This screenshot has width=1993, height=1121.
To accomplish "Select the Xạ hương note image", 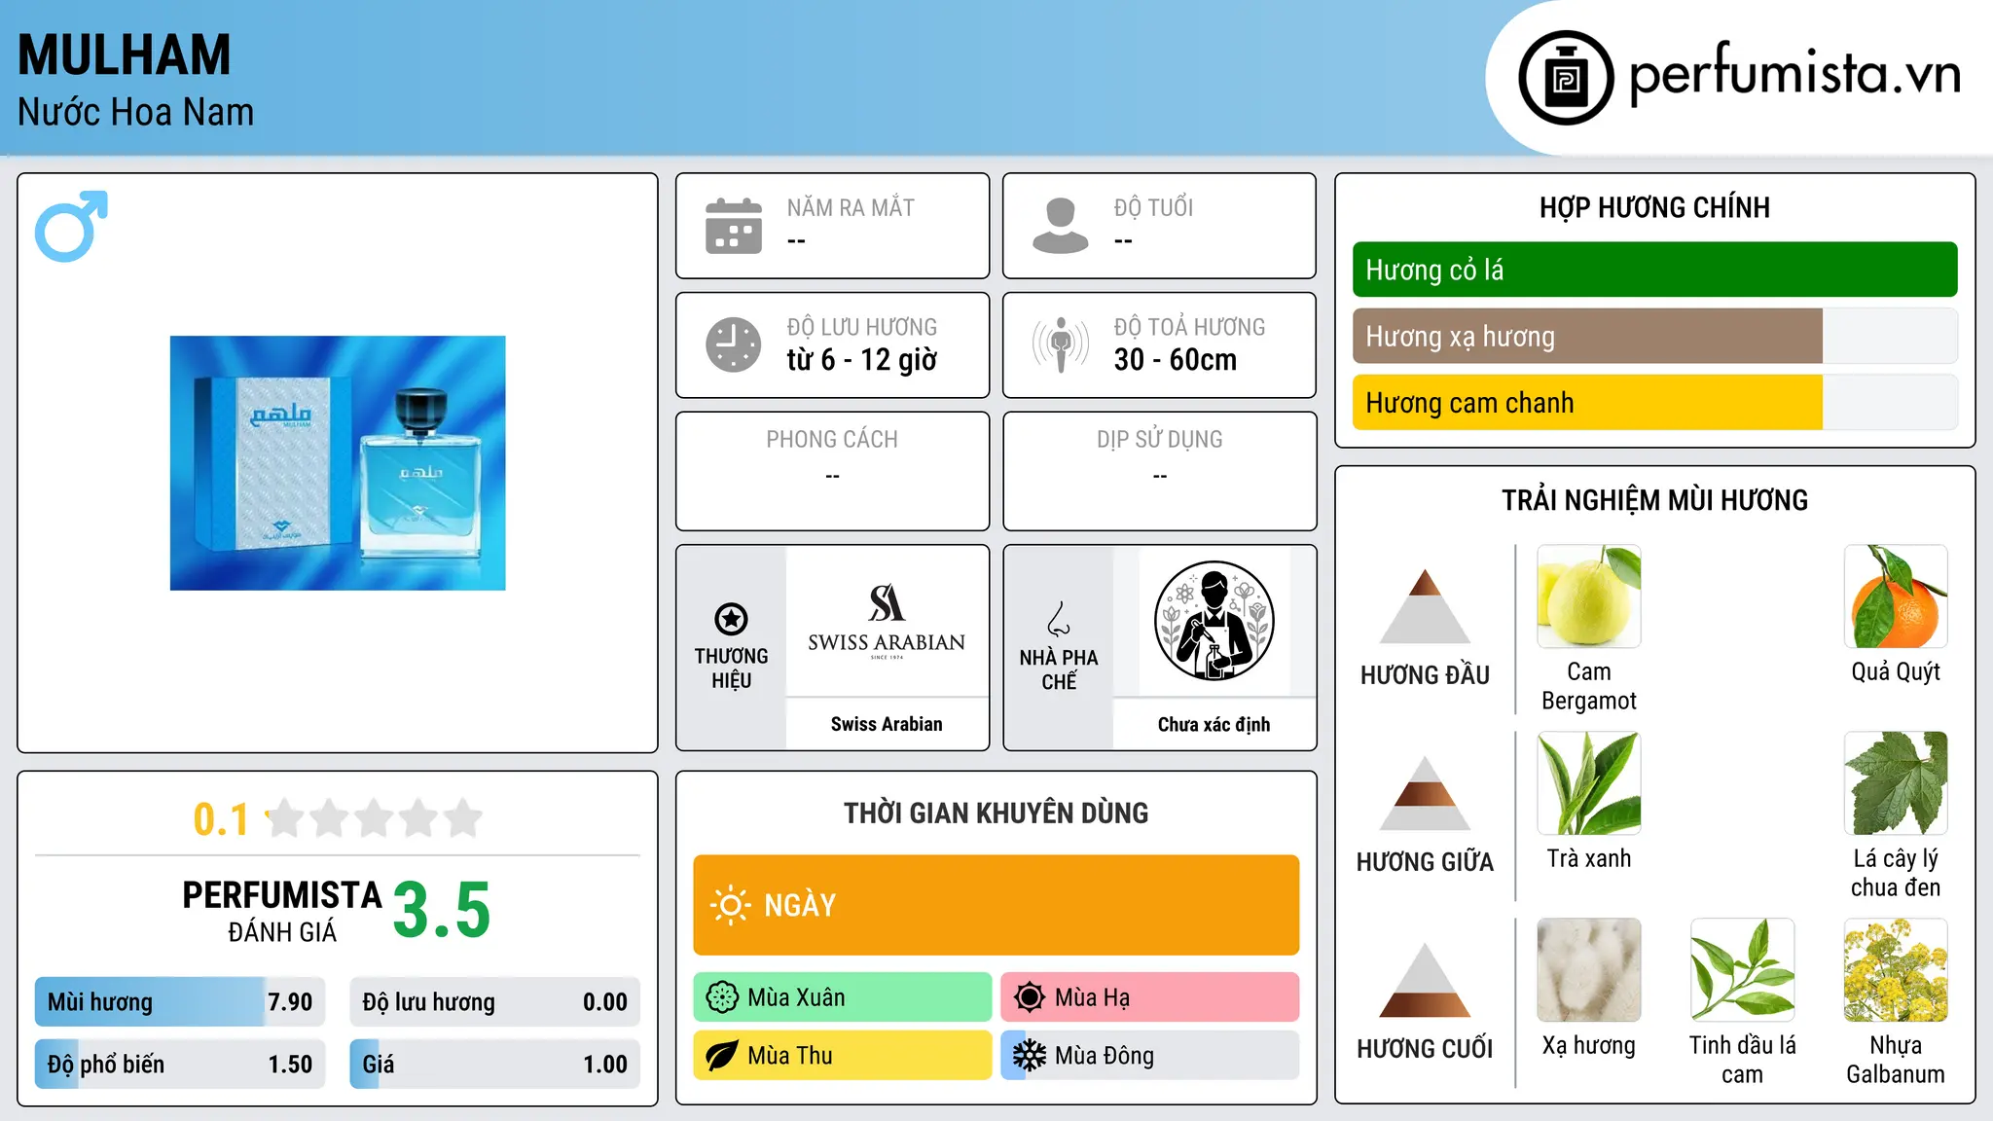I will (1589, 970).
